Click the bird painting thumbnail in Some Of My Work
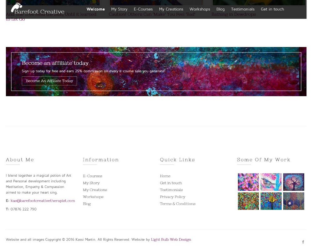 271,182
